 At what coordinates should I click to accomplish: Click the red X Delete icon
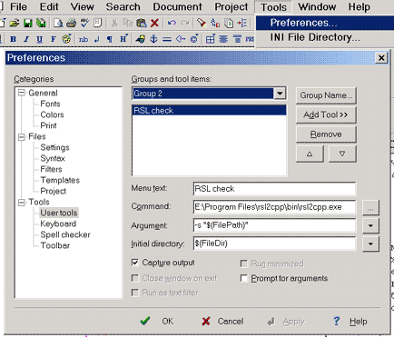click(x=154, y=23)
